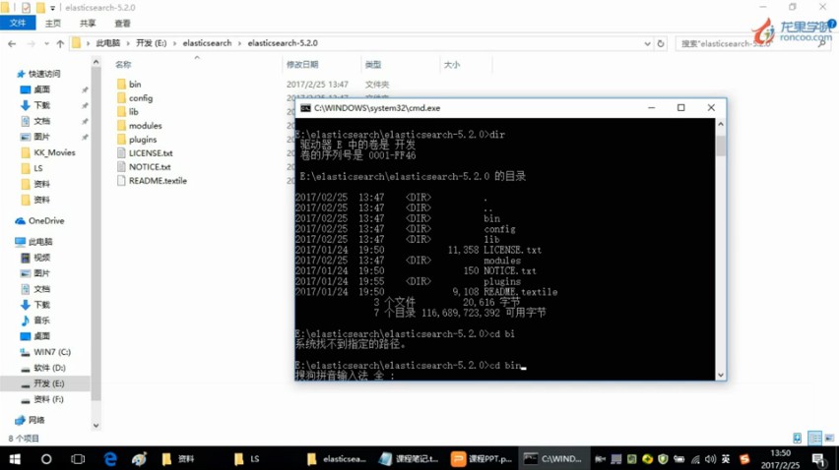The width and height of the screenshot is (839, 470).
Task: Click elasticsearch breadcrumb in address bar
Action: click(207, 42)
